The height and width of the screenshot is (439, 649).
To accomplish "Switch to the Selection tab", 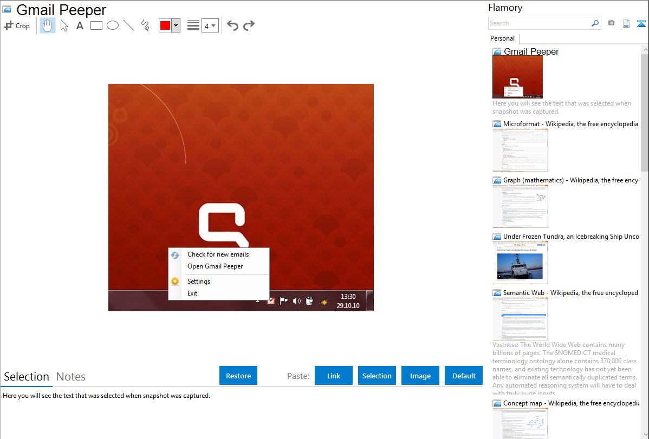I will click(27, 377).
